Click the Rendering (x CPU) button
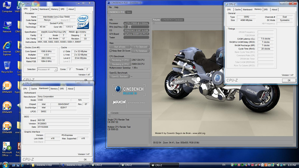Image resolution: width=299 pixels, height=168 pixels. click(120, 64)
